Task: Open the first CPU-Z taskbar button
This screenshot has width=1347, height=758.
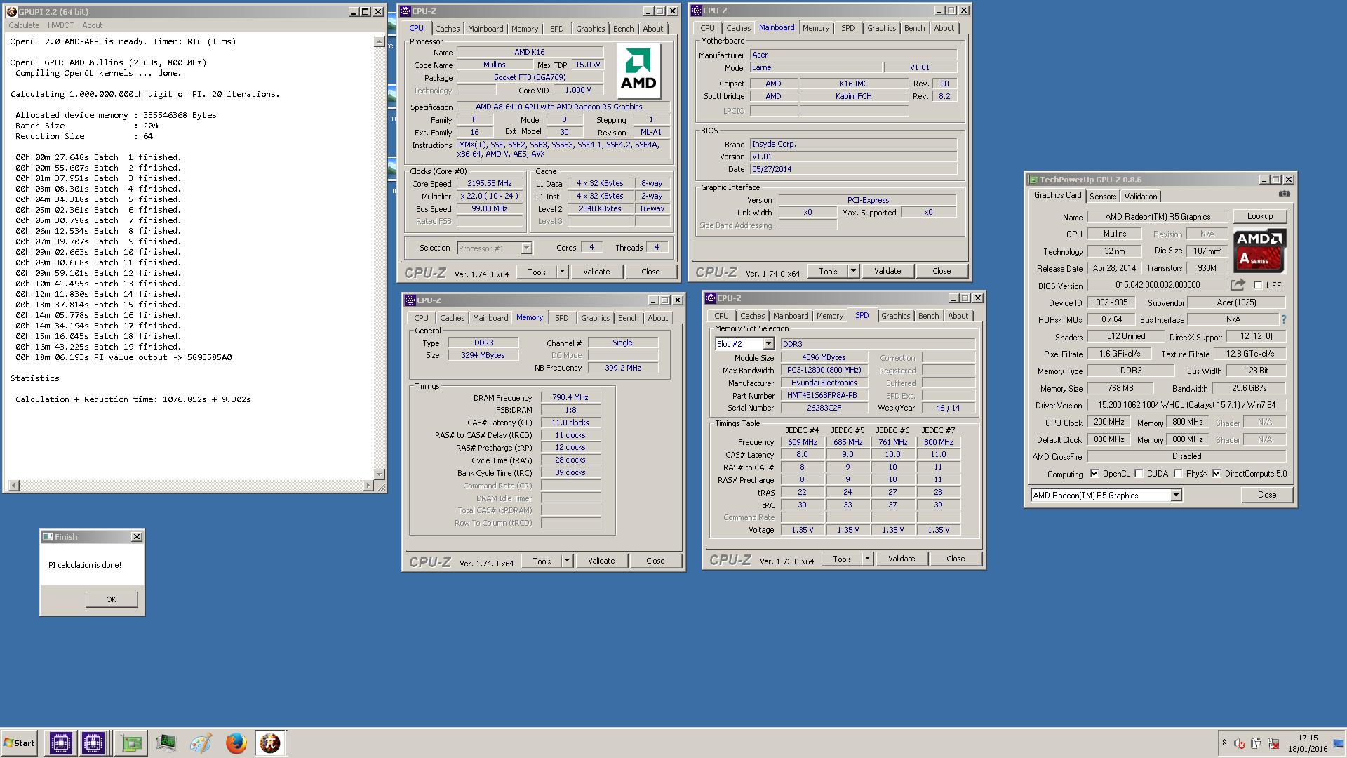Action: [60, 743]
